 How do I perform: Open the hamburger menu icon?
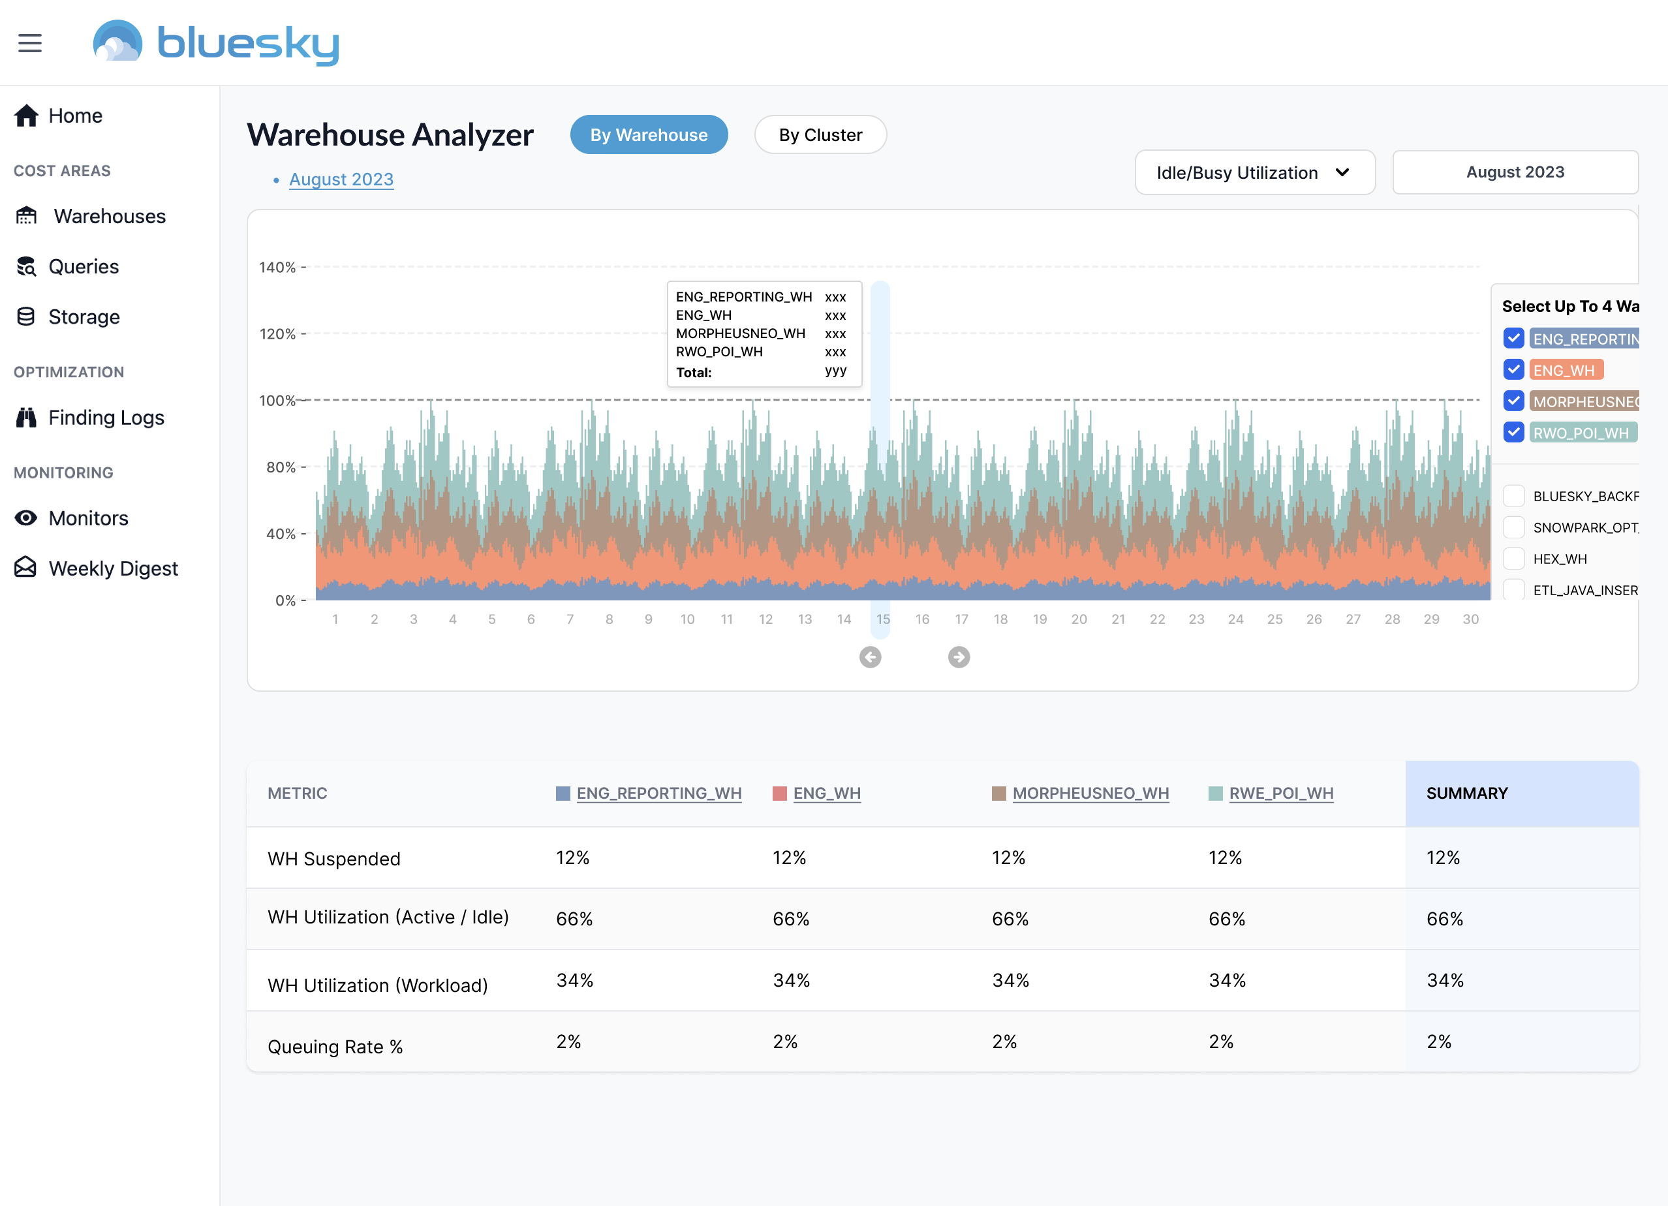(x=30, y=42)
